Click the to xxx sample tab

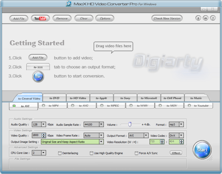pyautogui.click(x=38, y=67)
